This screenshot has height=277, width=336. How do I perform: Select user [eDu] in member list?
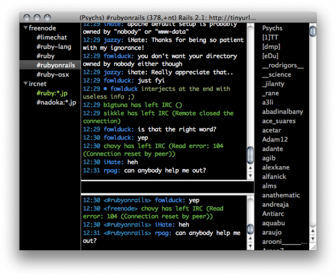click(x=270, y=56)
